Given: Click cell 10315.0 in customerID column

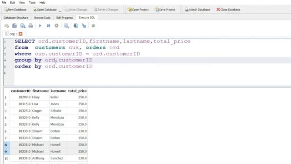Looking at the screenshot, I should (20, 104).
